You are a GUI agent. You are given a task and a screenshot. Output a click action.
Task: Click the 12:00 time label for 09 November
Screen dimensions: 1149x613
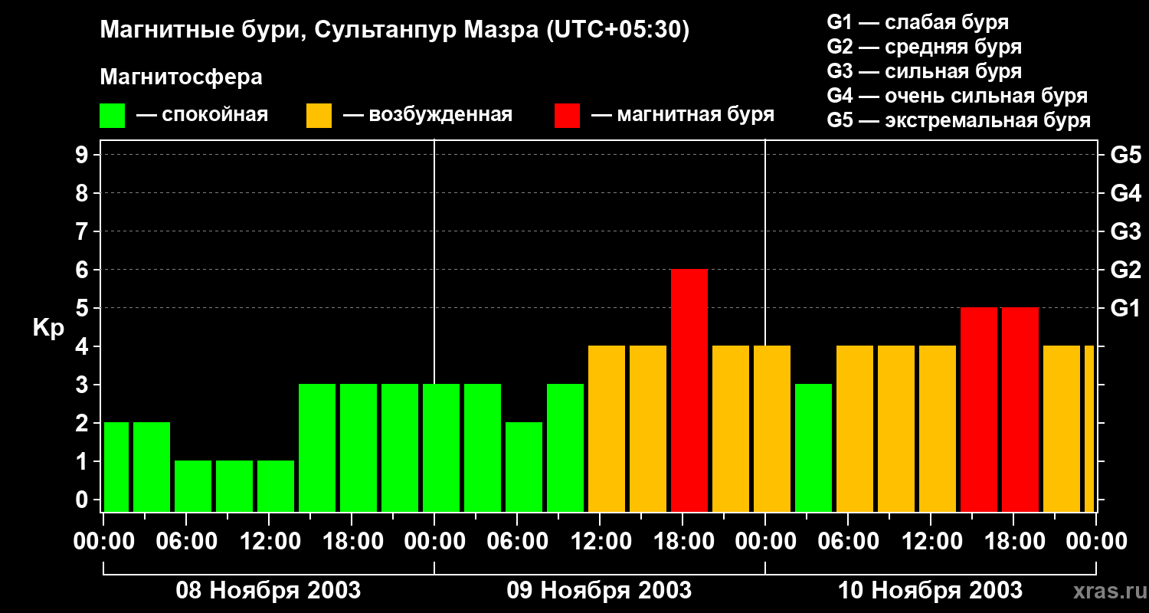[x=600, y=542]
